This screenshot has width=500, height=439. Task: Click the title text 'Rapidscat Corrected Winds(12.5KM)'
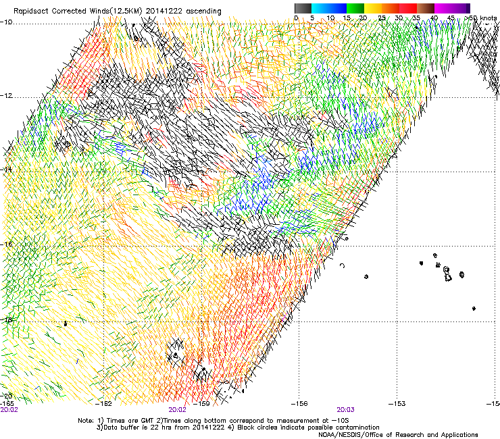pos(78,11)
